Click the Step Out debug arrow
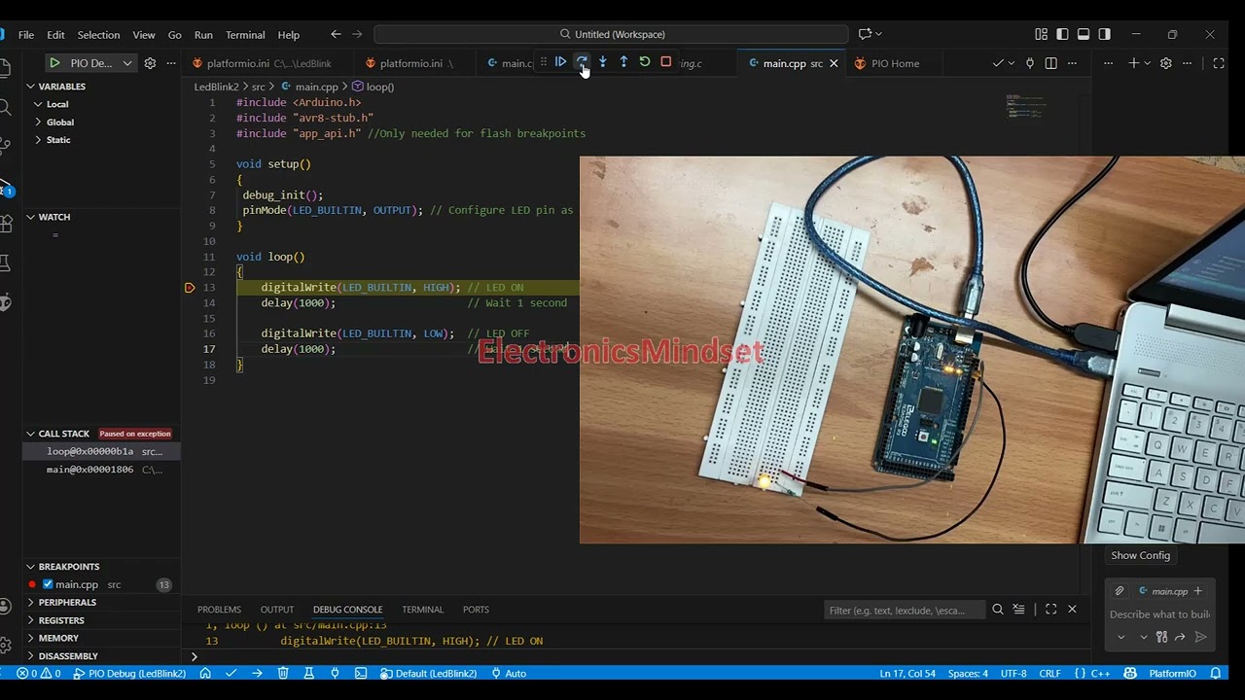 623,62
